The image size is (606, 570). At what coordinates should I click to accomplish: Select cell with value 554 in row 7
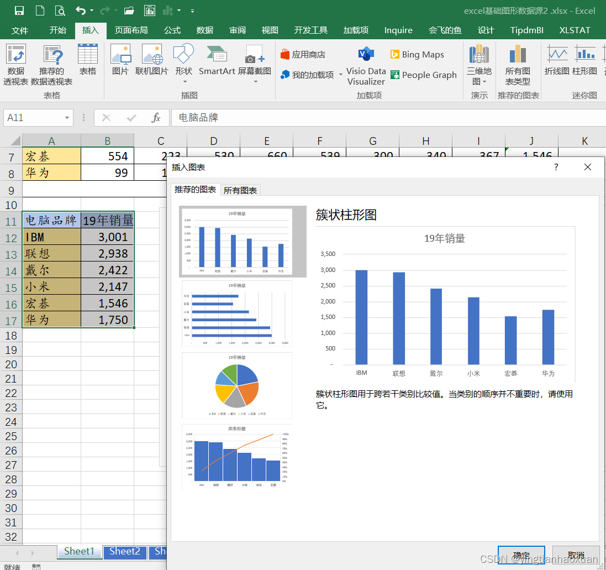(x=107, y=156)
